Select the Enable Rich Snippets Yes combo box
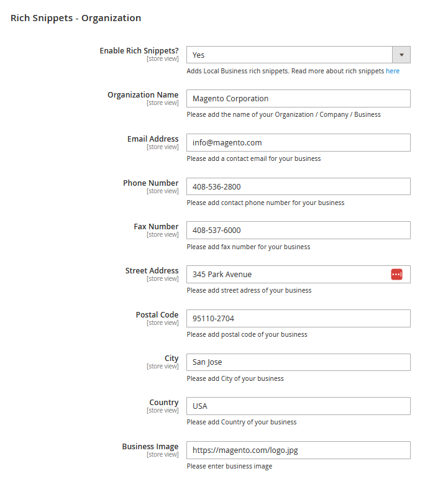425x489 pixels. pos(298,55)
